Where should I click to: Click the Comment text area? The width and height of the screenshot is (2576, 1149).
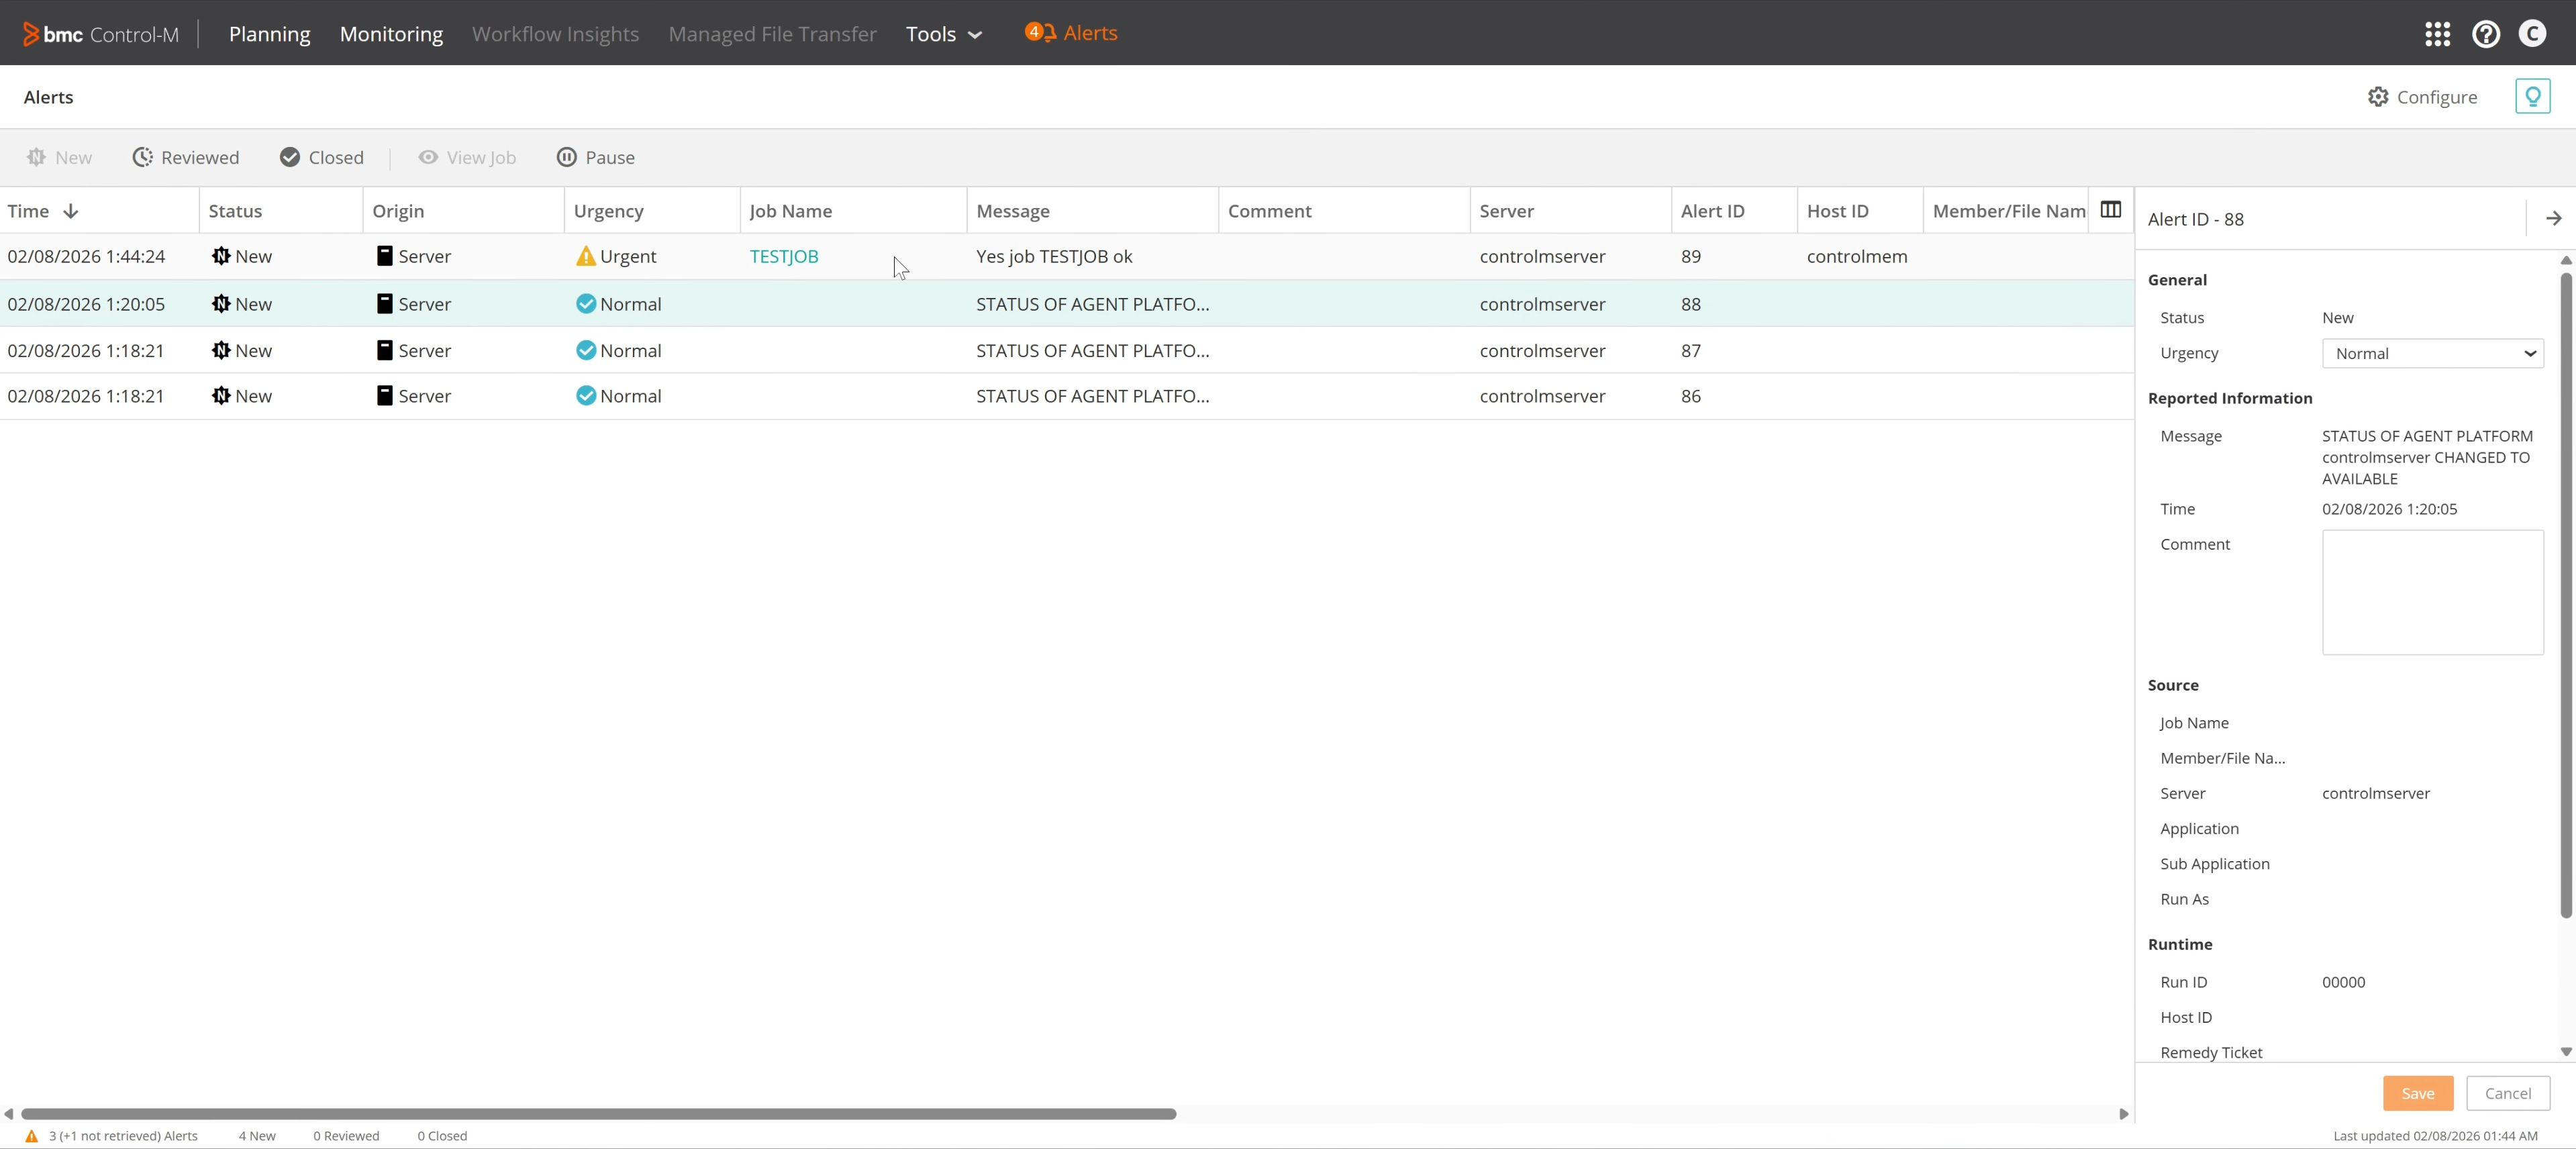click(x=2432, y=592)
